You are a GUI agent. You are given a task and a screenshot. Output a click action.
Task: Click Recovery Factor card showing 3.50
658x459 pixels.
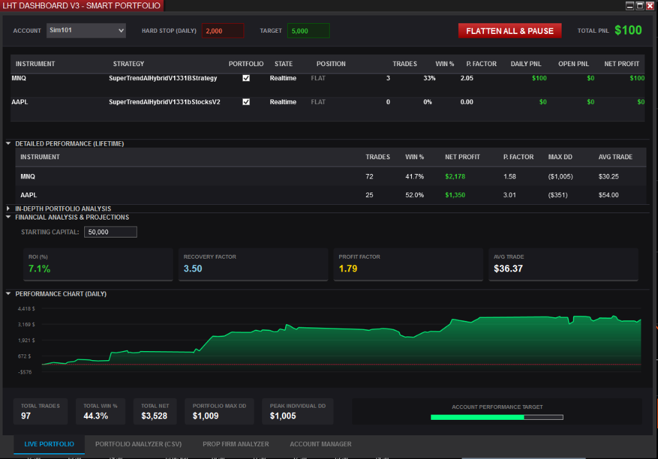[x=253, y=264]
